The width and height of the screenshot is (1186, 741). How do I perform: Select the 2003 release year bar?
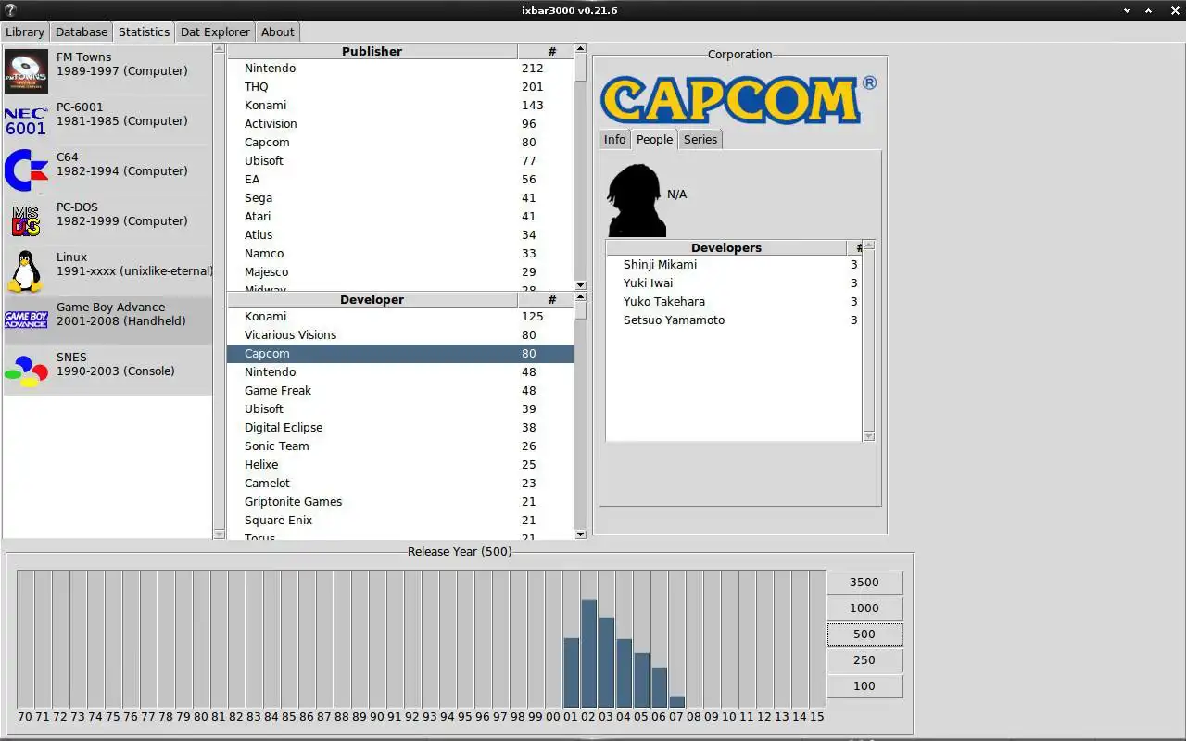click(x=607, y=663)
